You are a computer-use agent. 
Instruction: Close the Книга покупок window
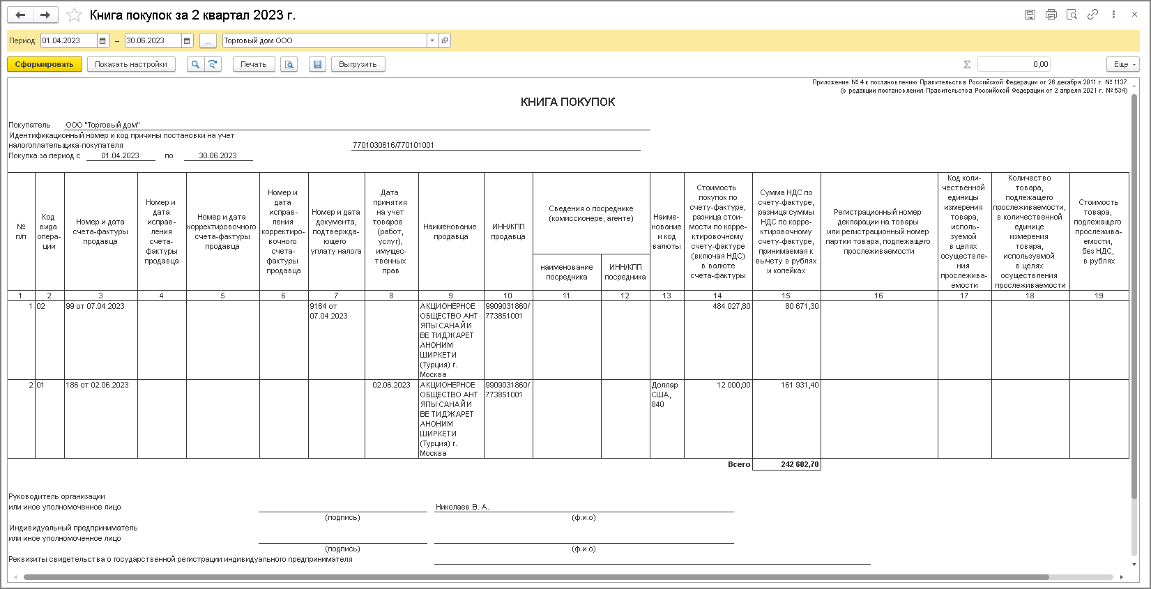coord(1136,15)
